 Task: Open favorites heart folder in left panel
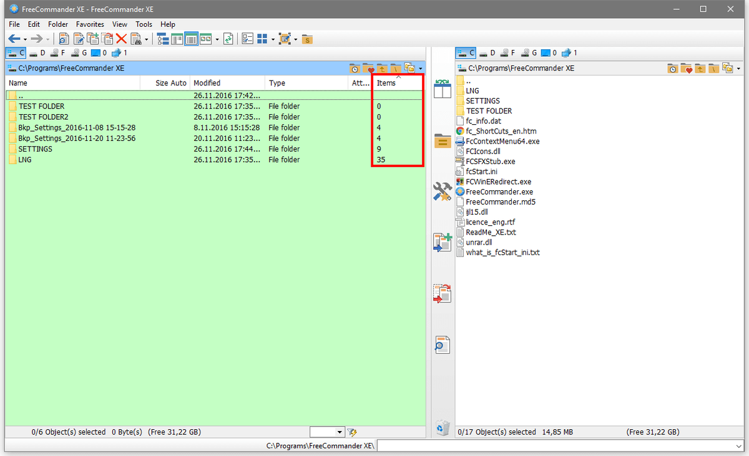(368, 68)
